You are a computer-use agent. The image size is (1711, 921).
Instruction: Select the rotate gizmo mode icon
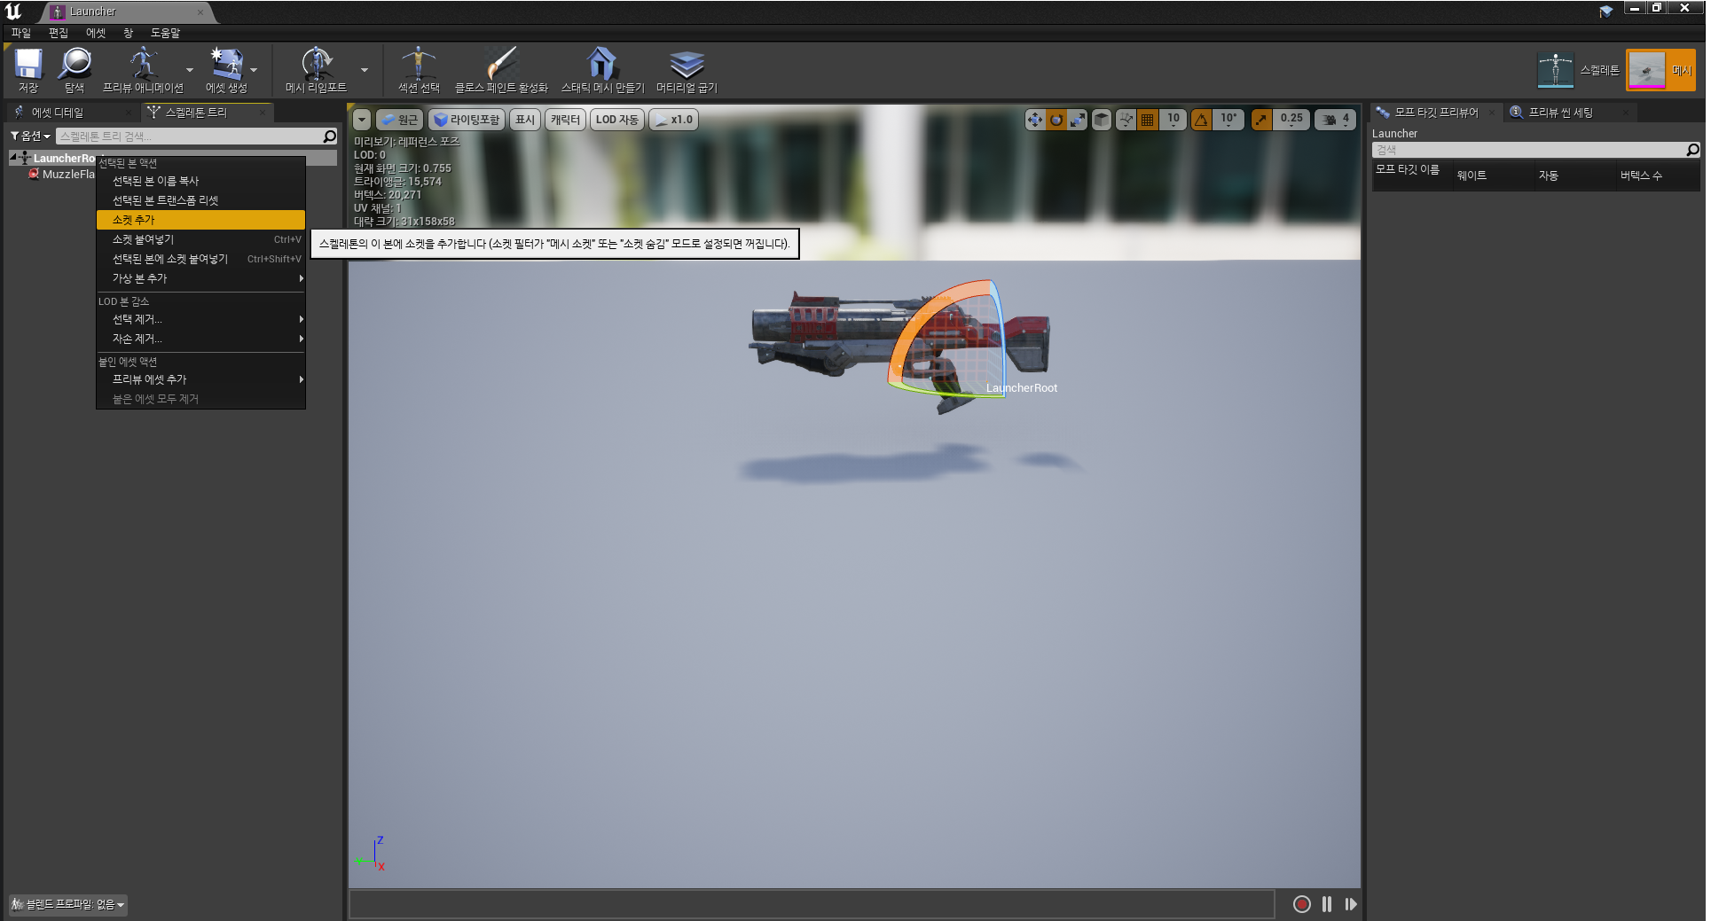(x=1056, y=120)
